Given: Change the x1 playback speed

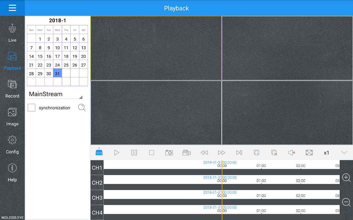Looking at the screenshot, I should coord(327,153).
